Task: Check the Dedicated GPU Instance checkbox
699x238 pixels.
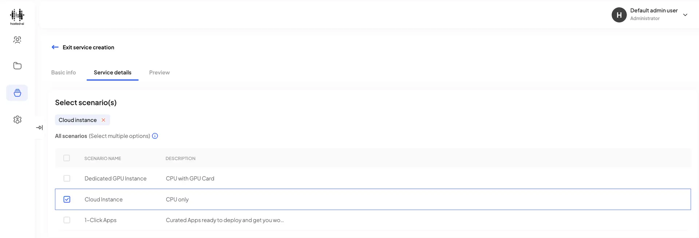Action: pos(67,178)
